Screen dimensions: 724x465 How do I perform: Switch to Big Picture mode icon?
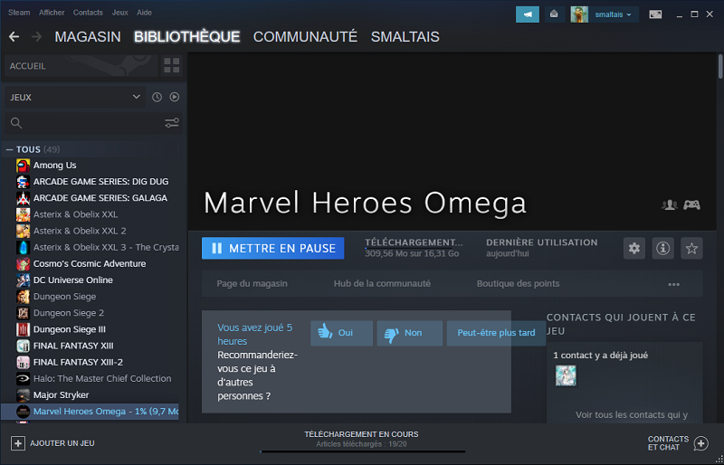tap(654, 14)
